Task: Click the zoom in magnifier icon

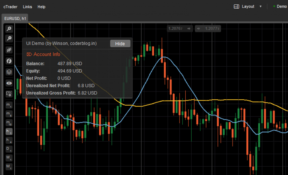Action: [x=9, y=29]
